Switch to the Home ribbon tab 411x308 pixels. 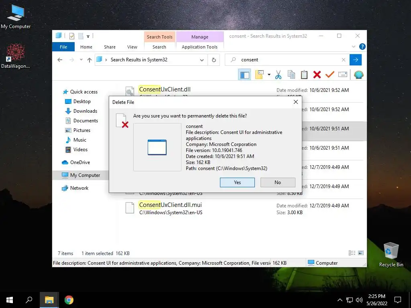click(x=86, y=47)
